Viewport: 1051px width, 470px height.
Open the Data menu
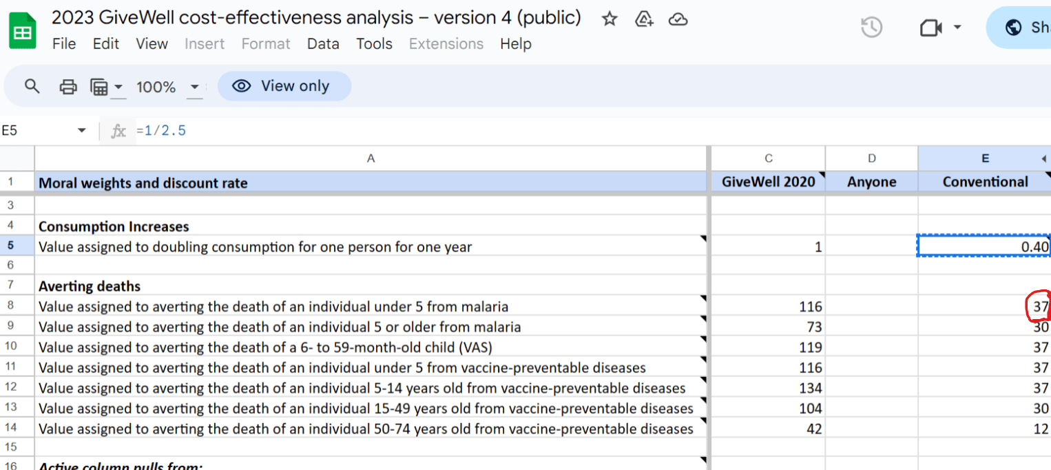click(323, 43)
